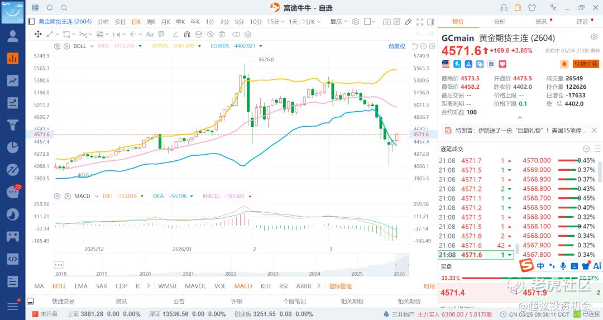Click the 2022 position on the timeline navigator
The width and height of the screenshot is (603, 320).
[x=231, y=274]
